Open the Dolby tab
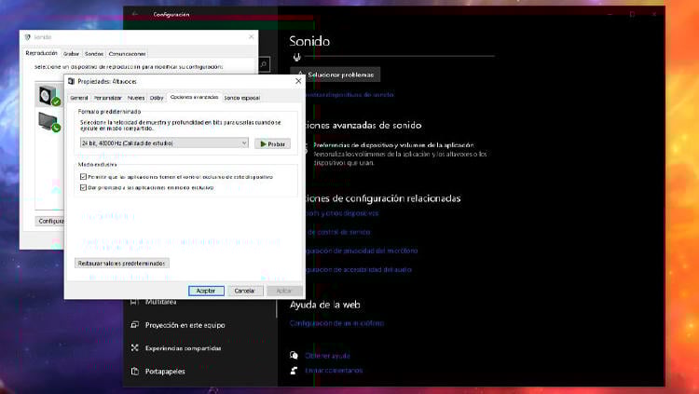This screenshot has height=394, width=699. pyautogui.click(x=157, y=98)
